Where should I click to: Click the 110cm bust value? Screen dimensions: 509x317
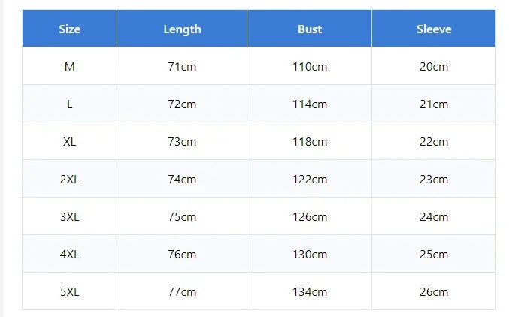click(309, 66)
